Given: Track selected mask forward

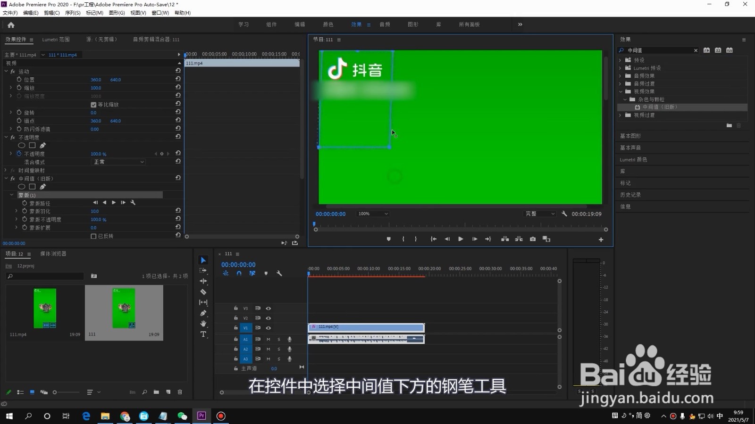Looking at the screenshot, I should point(114,203).
